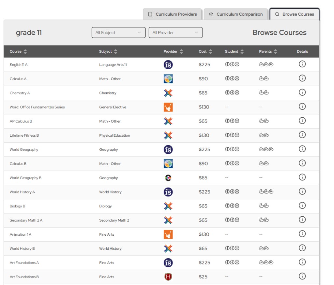Click the provider logo for English 11 A

(x=168, y=65)
